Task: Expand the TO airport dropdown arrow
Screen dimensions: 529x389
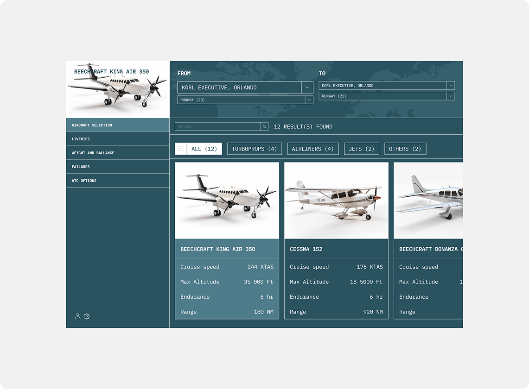Action: pos(450,85)
